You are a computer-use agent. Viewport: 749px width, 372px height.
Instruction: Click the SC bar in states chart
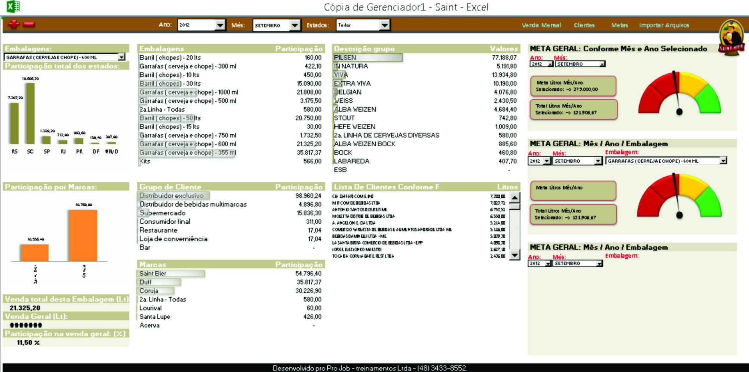pos(30,114)
